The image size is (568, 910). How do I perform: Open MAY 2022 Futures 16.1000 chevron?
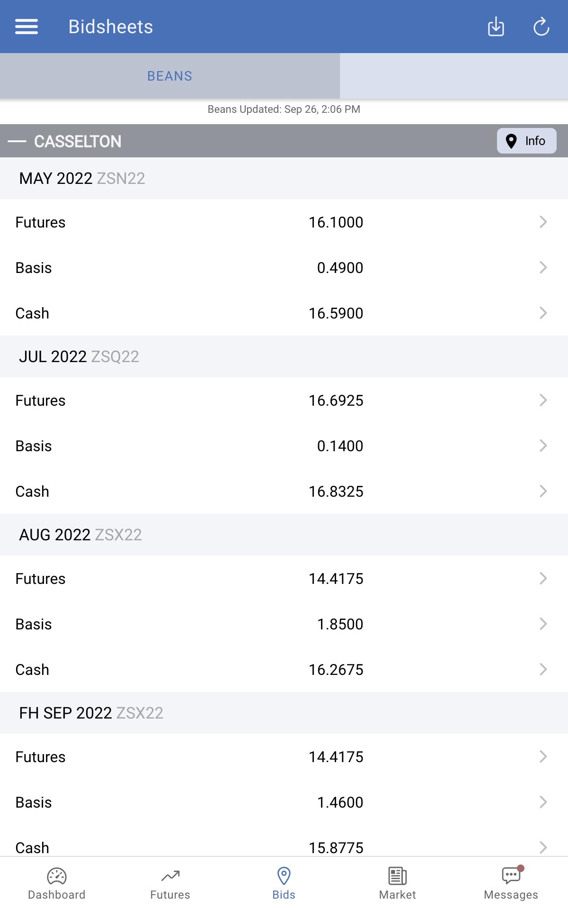(x=543, y=222)
